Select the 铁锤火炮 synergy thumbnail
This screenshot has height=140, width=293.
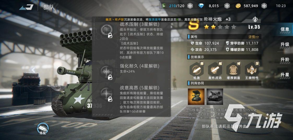tap(215, 97)
